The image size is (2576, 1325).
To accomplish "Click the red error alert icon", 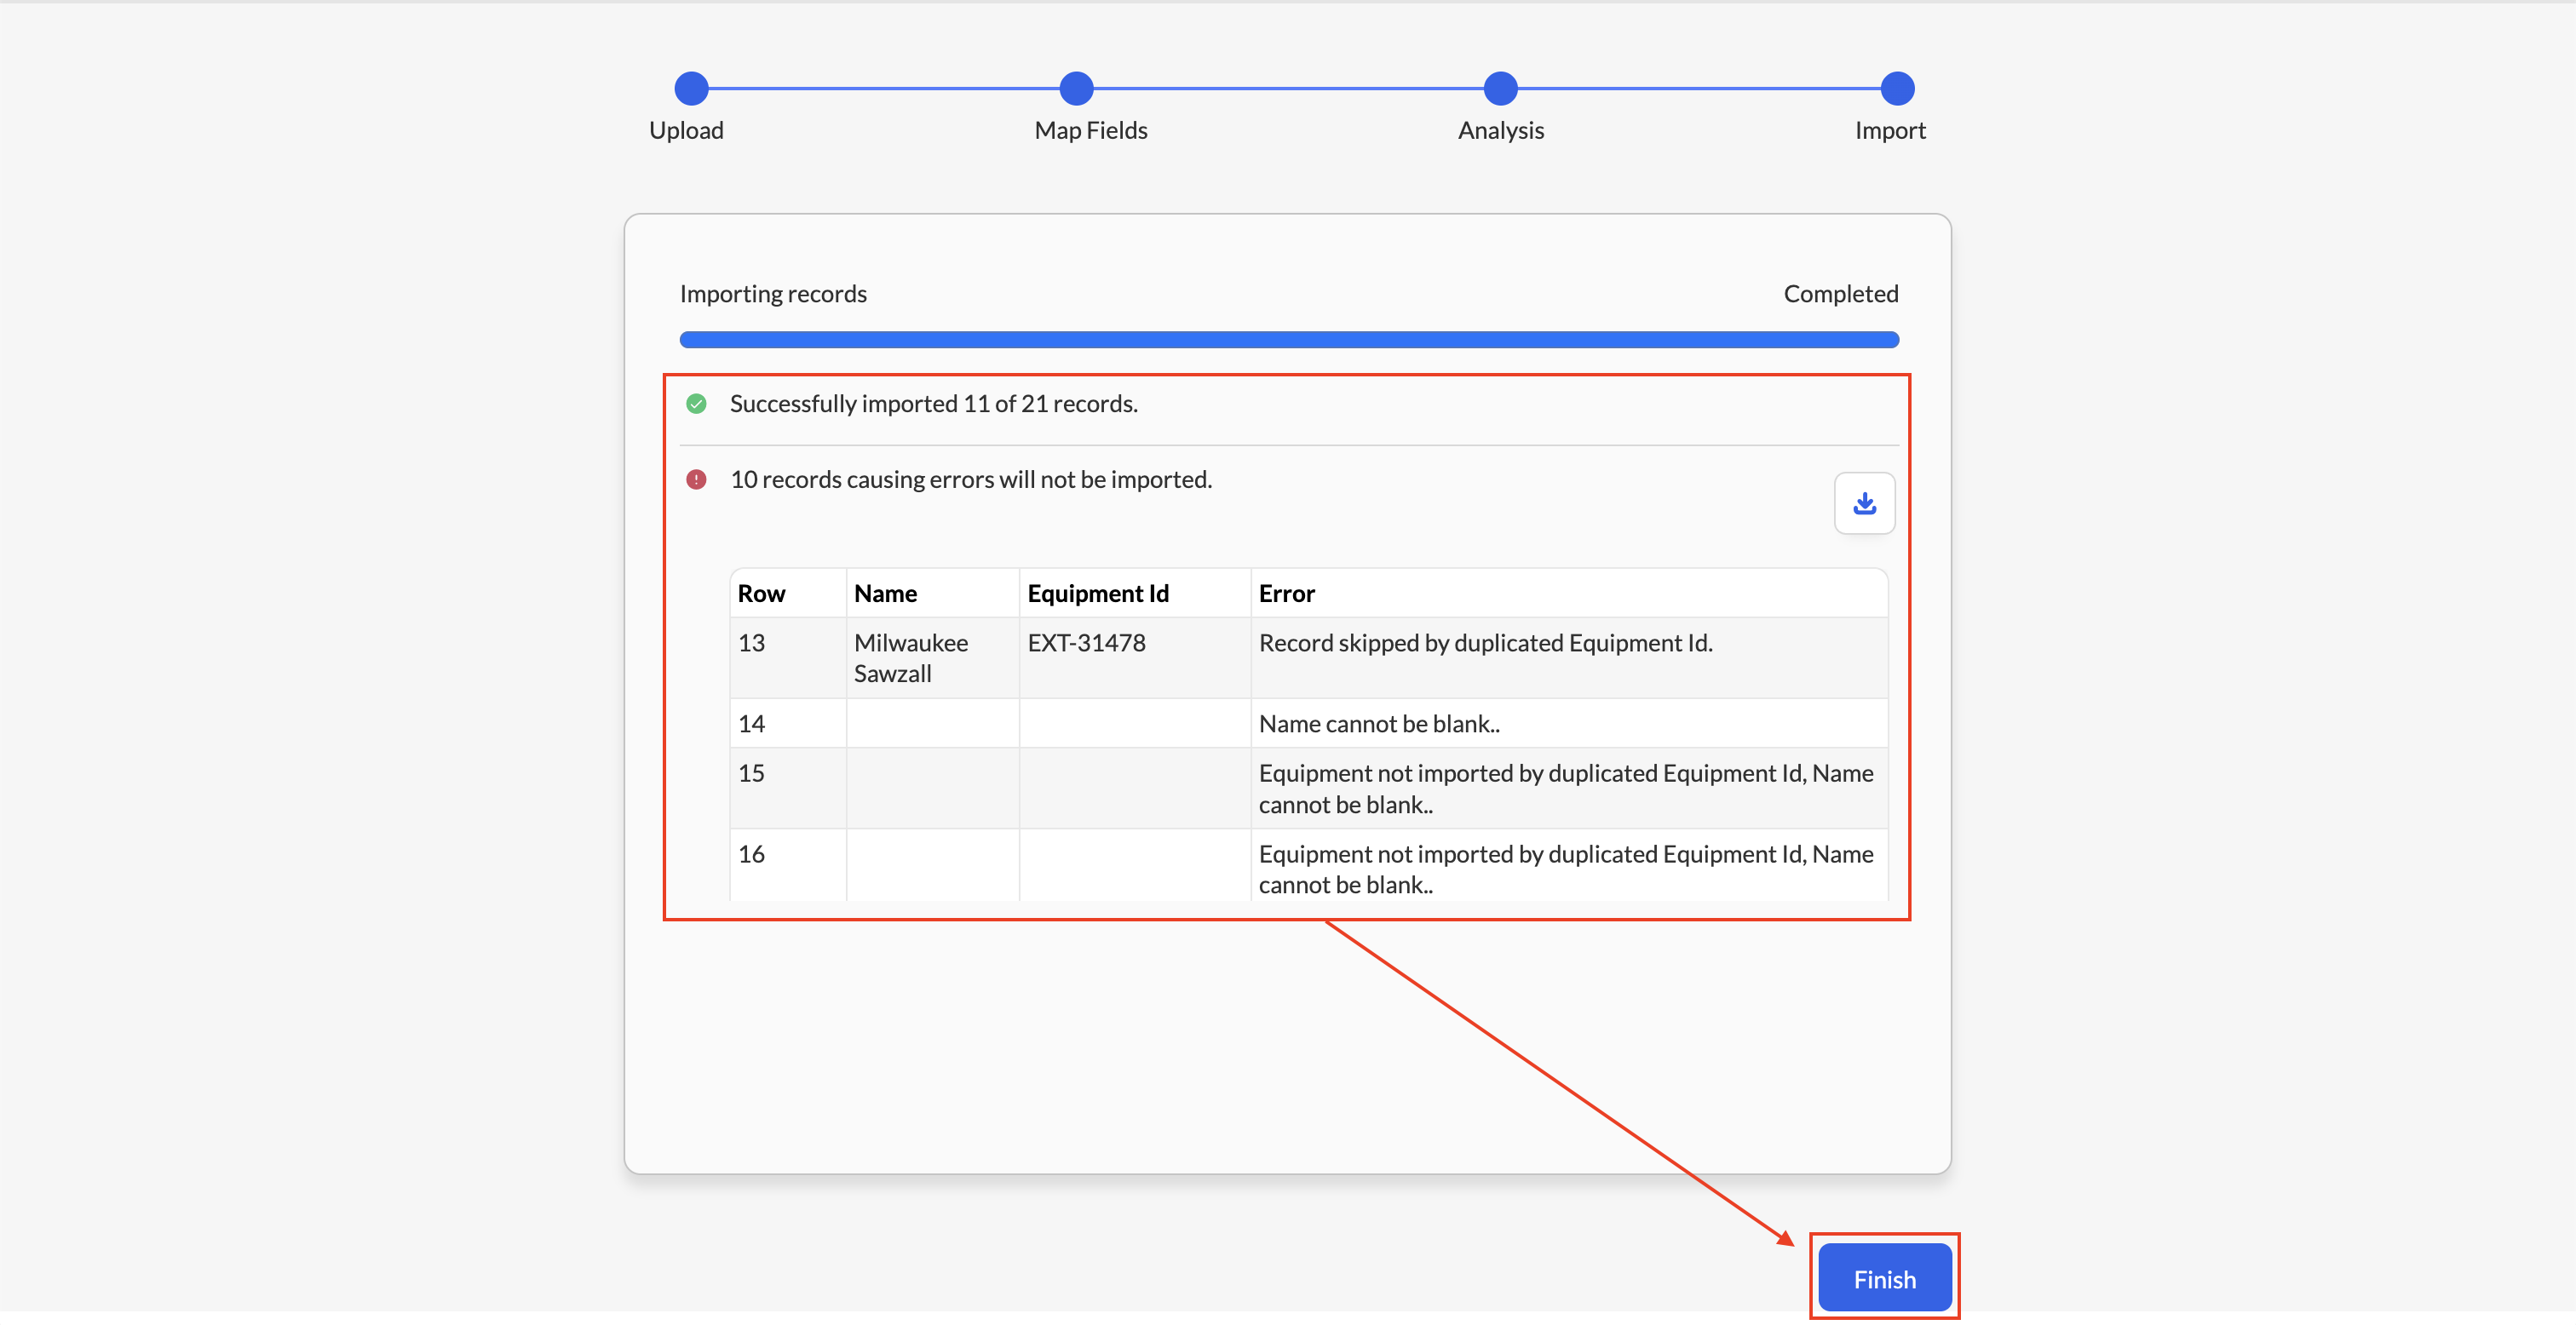I will coord(696,480).
